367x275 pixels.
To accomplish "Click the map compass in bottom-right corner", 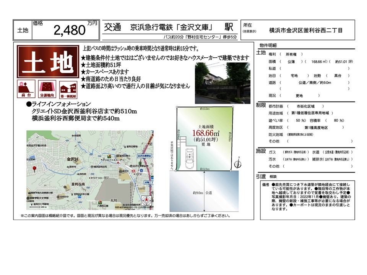I will click(x=147, y=201).
